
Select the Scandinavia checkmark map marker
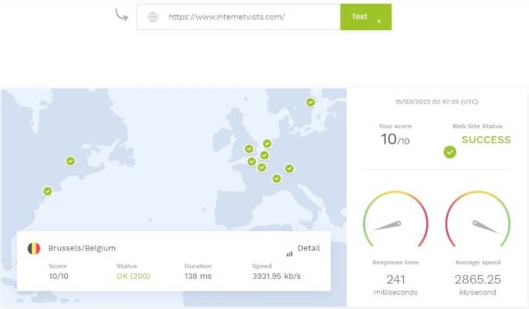pos(310,102)
